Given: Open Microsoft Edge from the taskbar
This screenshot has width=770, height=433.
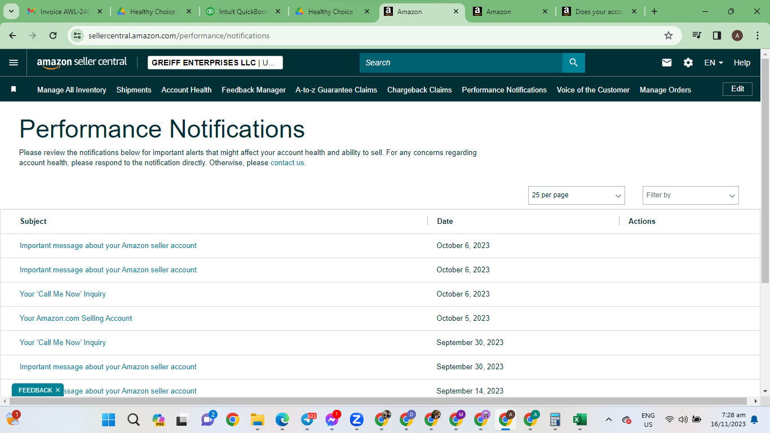Looking at the screenshot, I should 282,419.
